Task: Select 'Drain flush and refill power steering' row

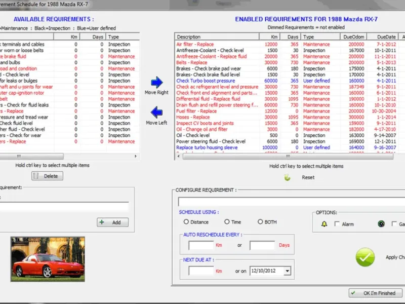Action: (x=289, y=105)
